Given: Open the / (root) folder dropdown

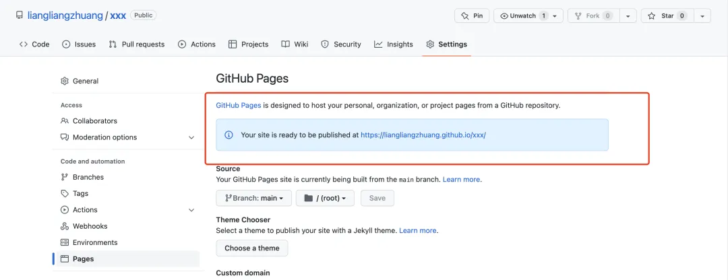Looking at the screenshot, I should [325, 198].
